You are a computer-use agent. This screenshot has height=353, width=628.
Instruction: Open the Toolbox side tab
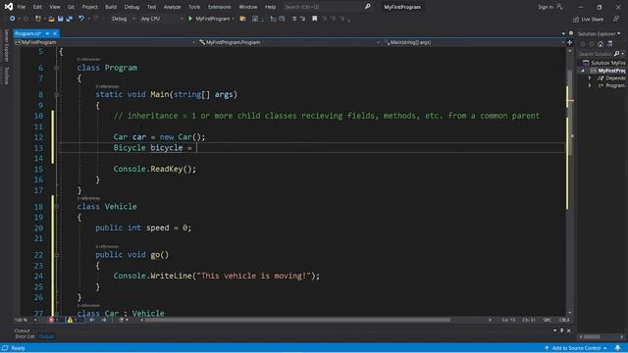(x=6, y=75)
